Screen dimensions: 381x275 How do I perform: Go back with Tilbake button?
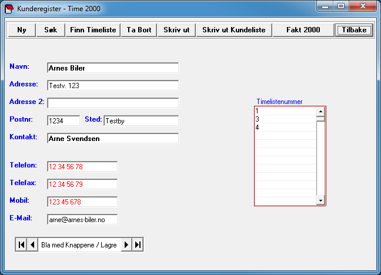point(354,30)
